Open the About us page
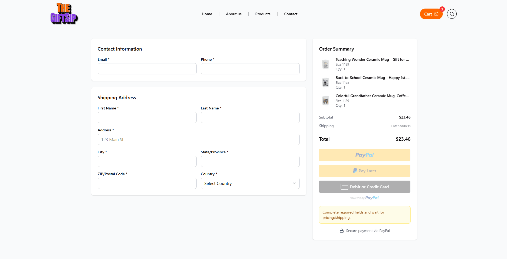 click(234, 14)
